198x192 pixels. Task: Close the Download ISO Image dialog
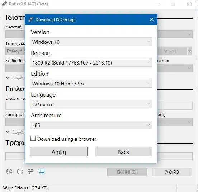click(152, 19)
